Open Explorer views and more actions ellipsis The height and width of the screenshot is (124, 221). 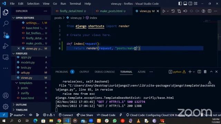(x=45, y=11)
